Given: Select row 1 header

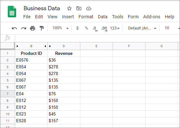Looking at the screenshot, I should coord(7,53).
